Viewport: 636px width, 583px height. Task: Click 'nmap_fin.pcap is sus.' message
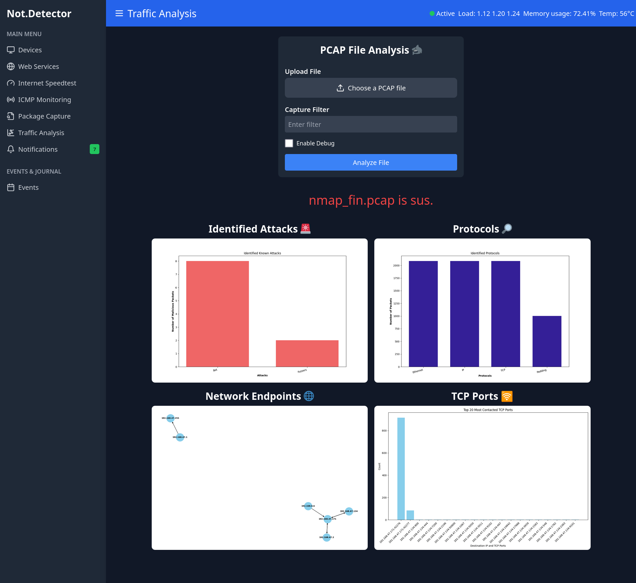tap(371, 200)
